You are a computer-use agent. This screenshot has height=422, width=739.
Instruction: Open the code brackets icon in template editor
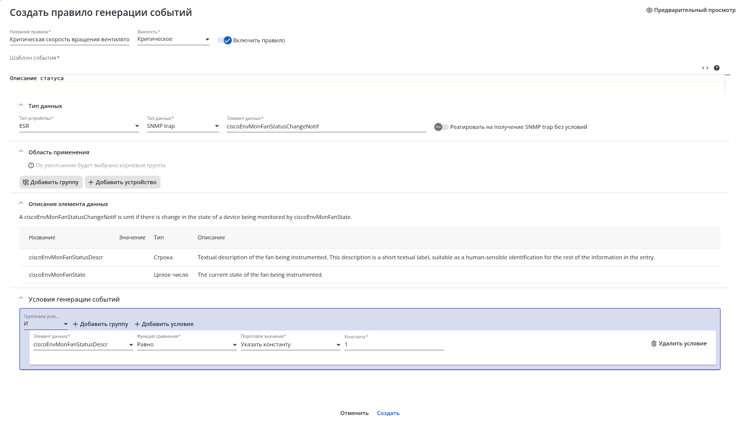(705, 68)
